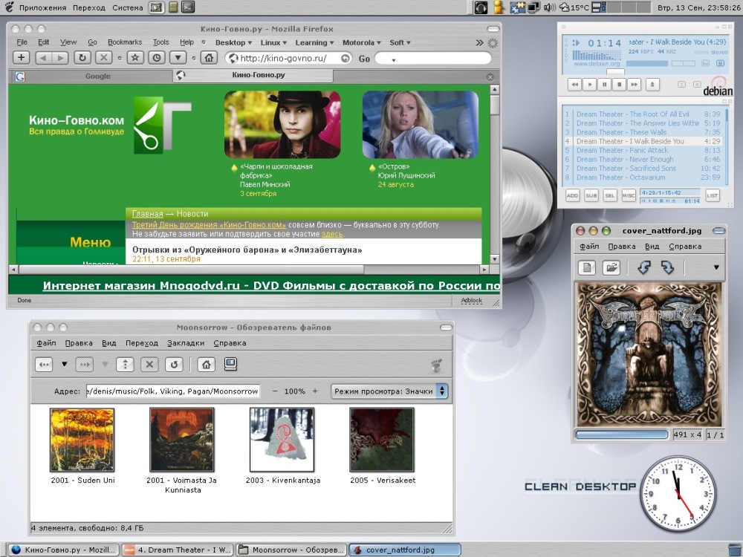This screenshot has width=743, height=557.
Task: Pause the music player
Action: click(605, 85)
